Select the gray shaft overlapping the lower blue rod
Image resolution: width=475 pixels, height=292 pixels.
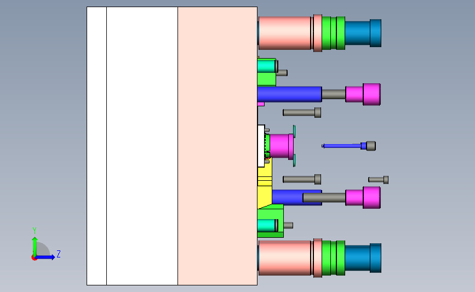tap(324, 197)
